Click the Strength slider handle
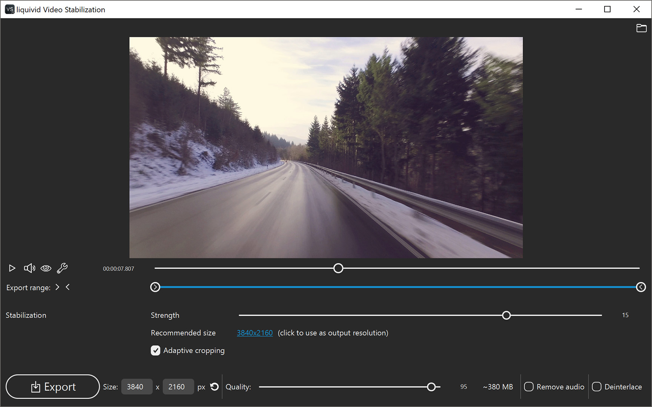Screen dimensions: 652x407 (x=506, y=315)
